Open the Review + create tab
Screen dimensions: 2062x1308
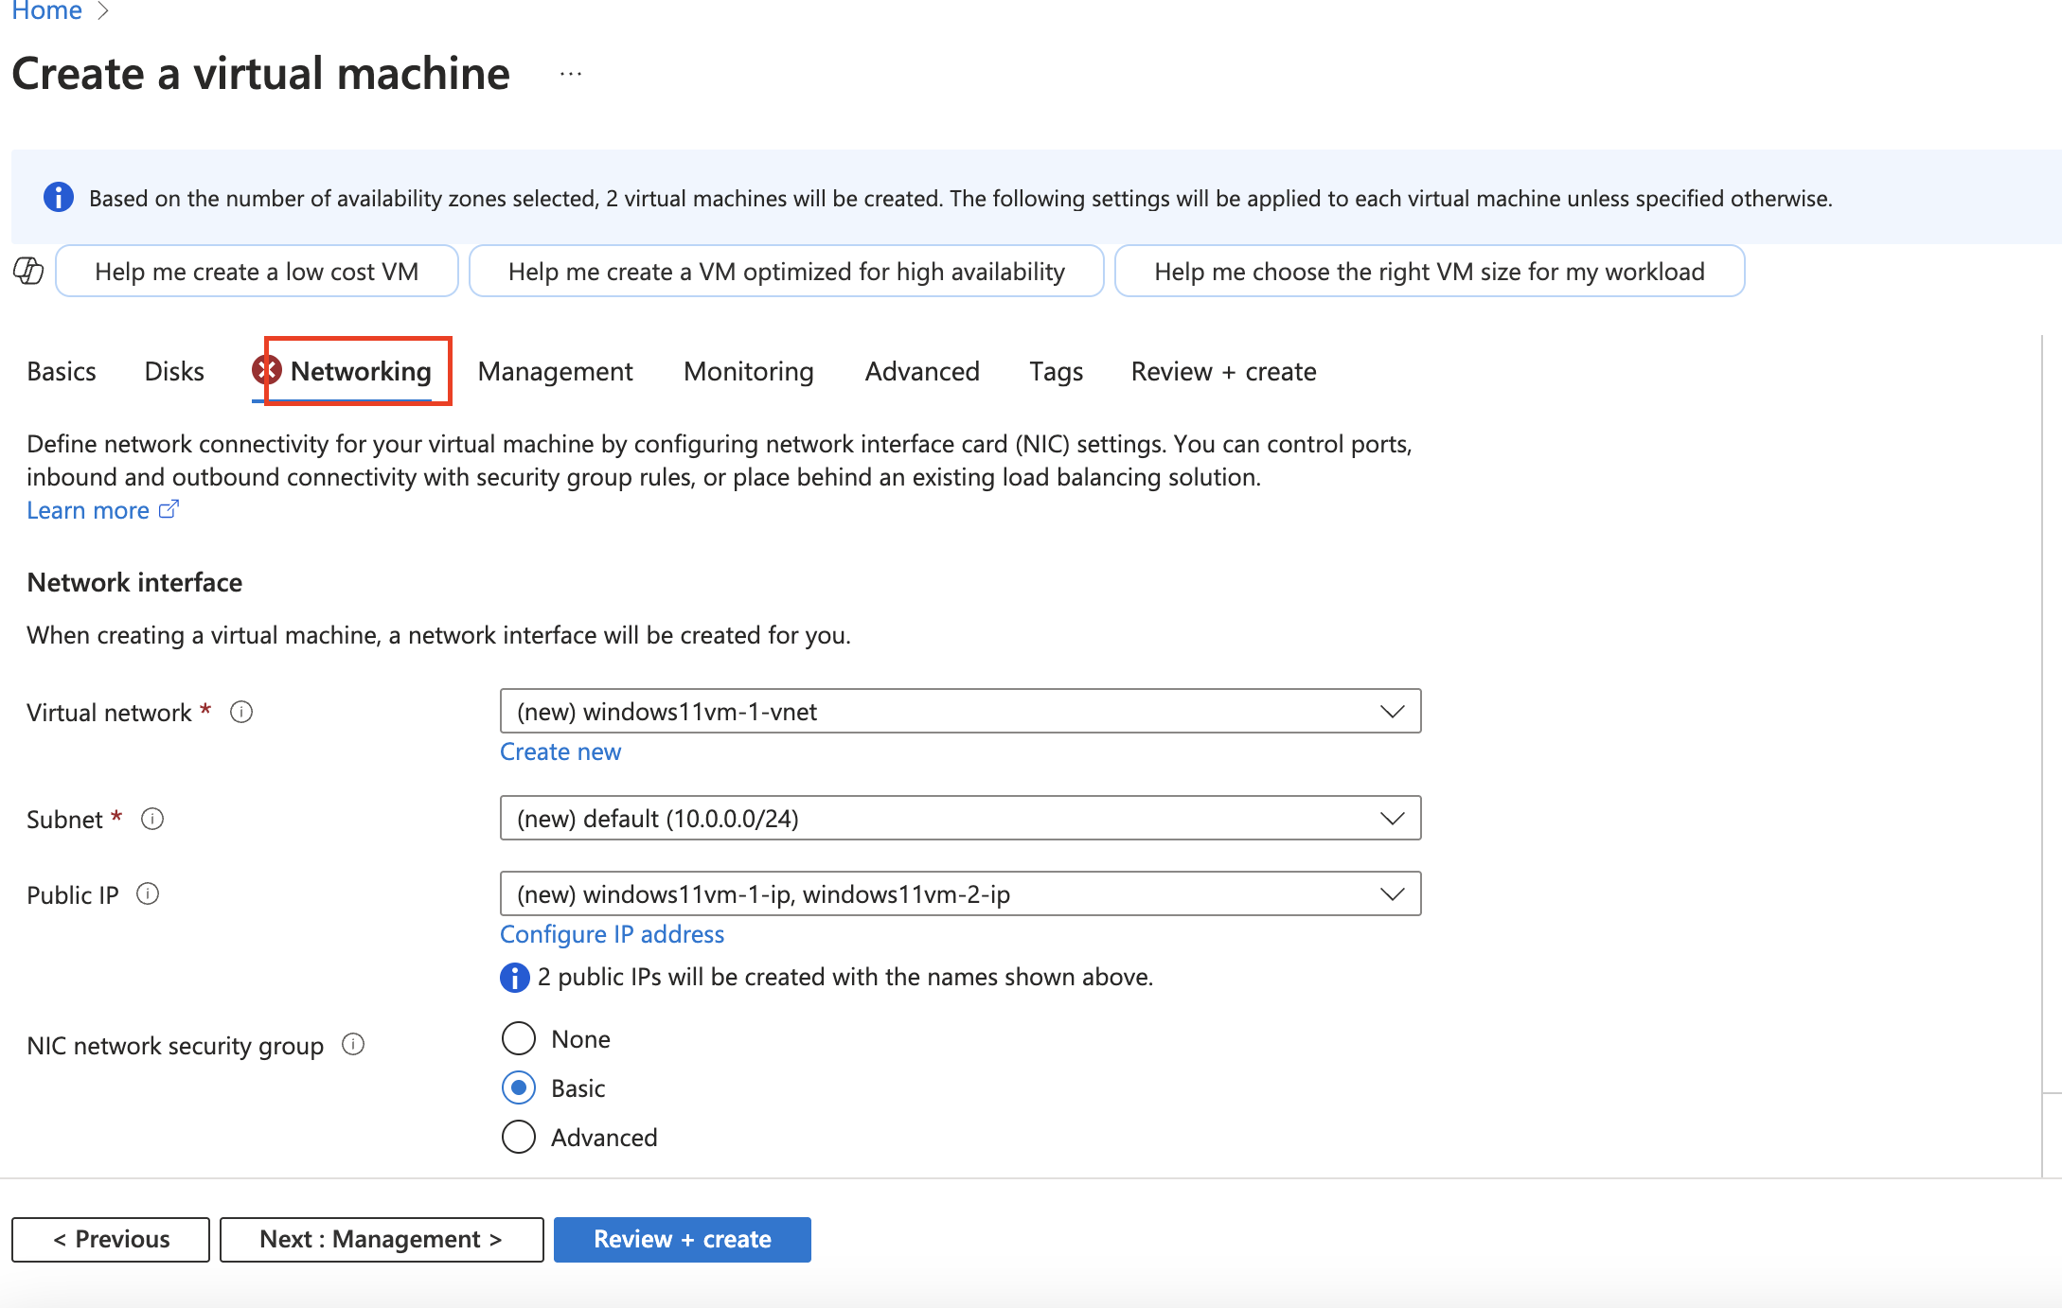pos(1223,371)
